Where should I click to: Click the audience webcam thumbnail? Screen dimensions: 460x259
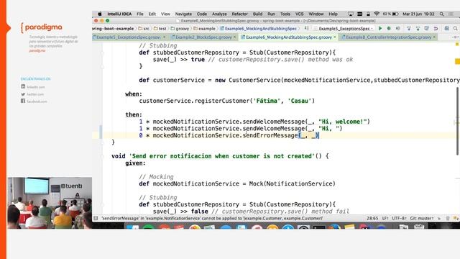point(50,203)
